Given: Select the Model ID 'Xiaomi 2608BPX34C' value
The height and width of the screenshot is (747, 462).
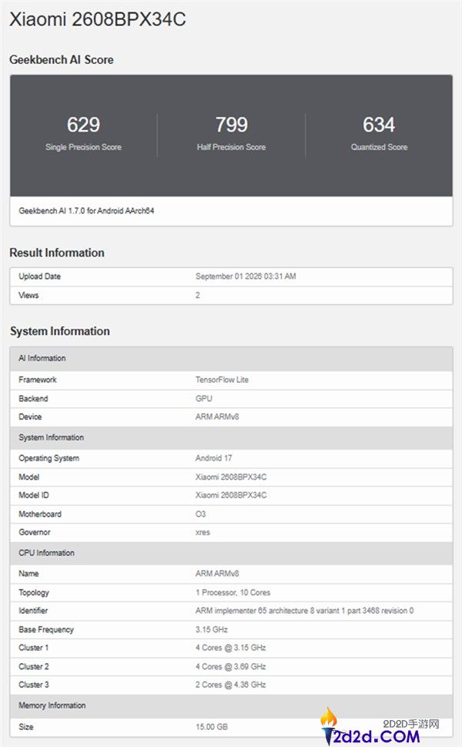Looking at the screenshot, I should click(231, 495).
